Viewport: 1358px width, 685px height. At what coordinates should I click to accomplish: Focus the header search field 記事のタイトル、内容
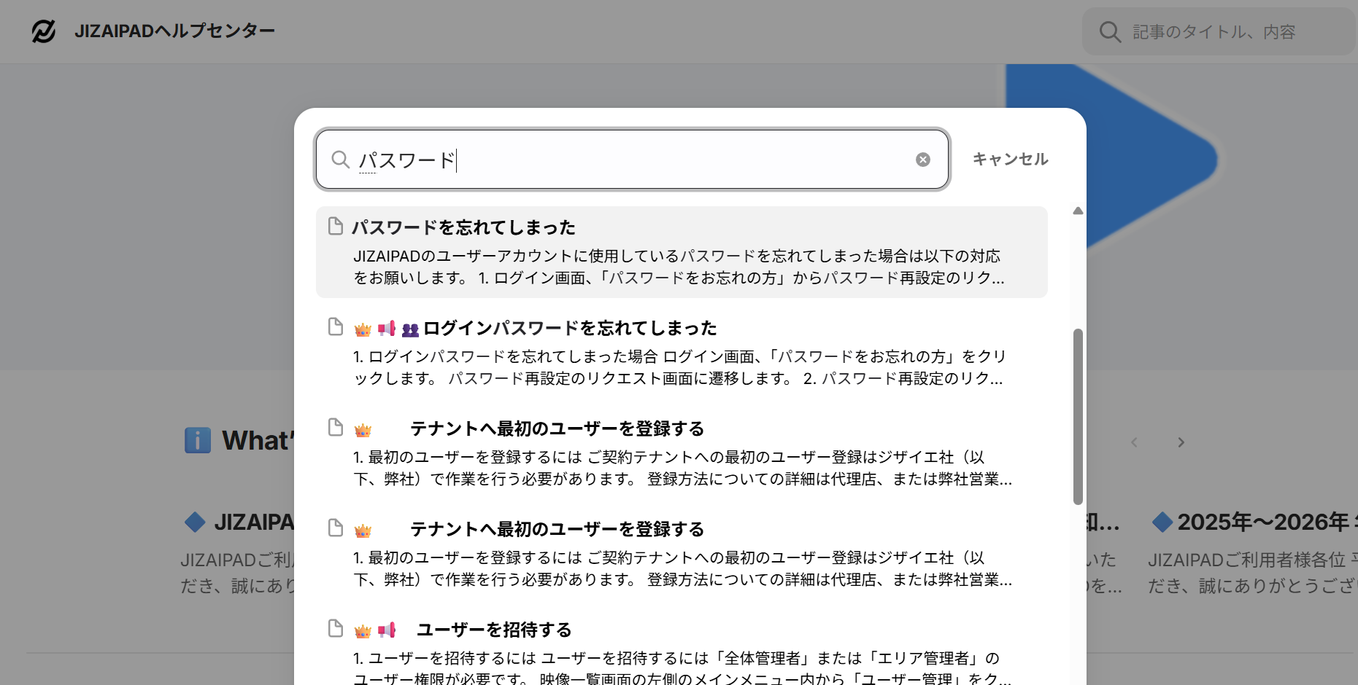click(1219, 31)
